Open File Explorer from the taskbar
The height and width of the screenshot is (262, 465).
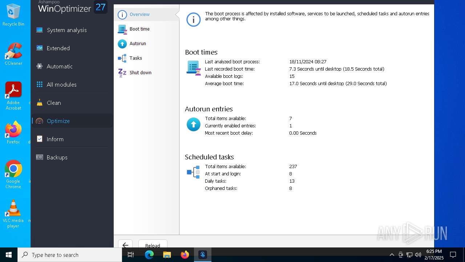click(167, 255)
